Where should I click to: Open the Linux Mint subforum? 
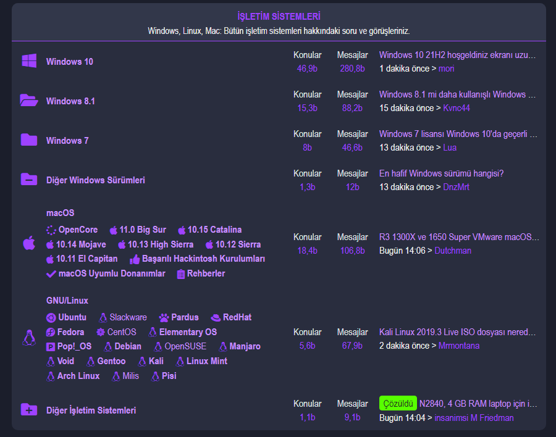pos(207,361)
